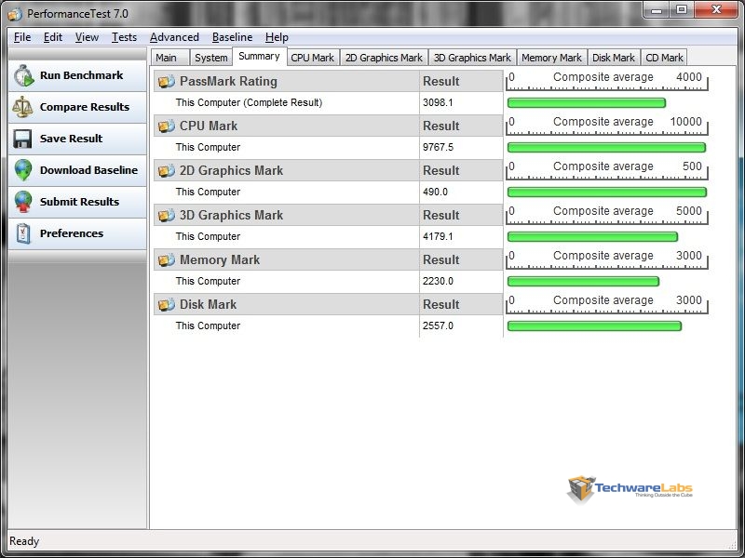Select the Memory Mark section header text
The width and height of the screenshot is (745, 558).
pyautogui.click(x=220, y=260)
